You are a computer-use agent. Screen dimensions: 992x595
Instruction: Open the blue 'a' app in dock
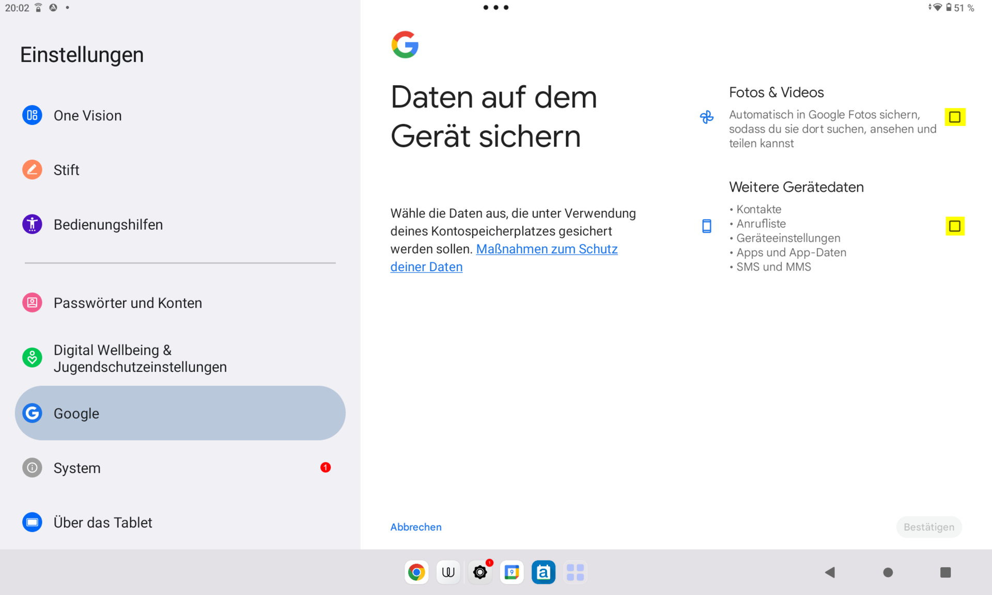543,572
